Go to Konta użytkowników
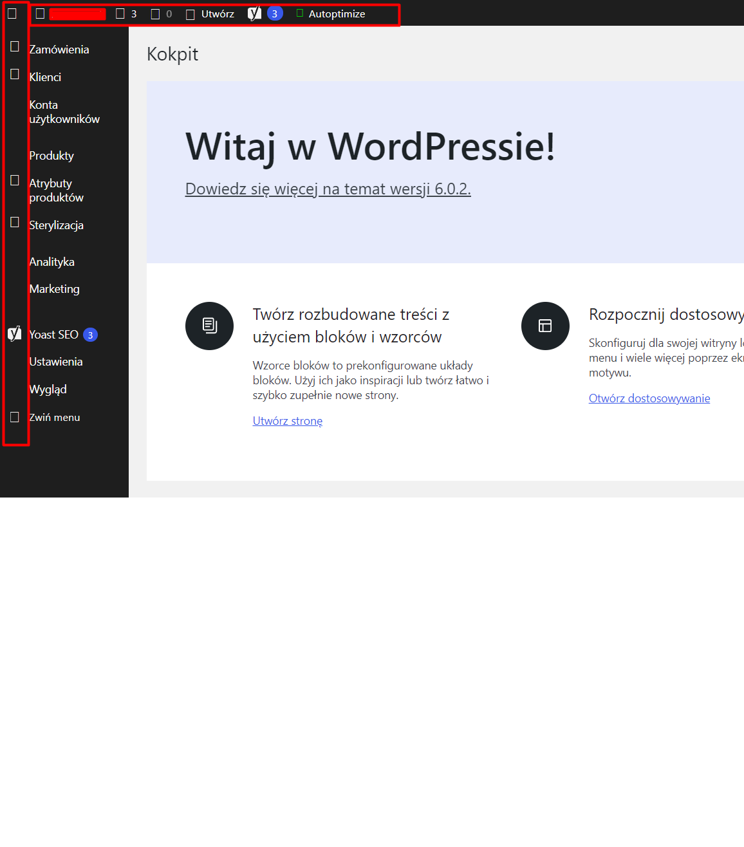The width and height of the screenshot is (744, 847). pyautogui.click(x=64, y=112)
